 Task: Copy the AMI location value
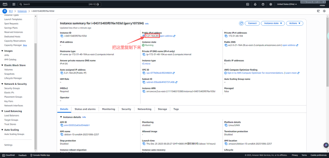coord(226,144)
